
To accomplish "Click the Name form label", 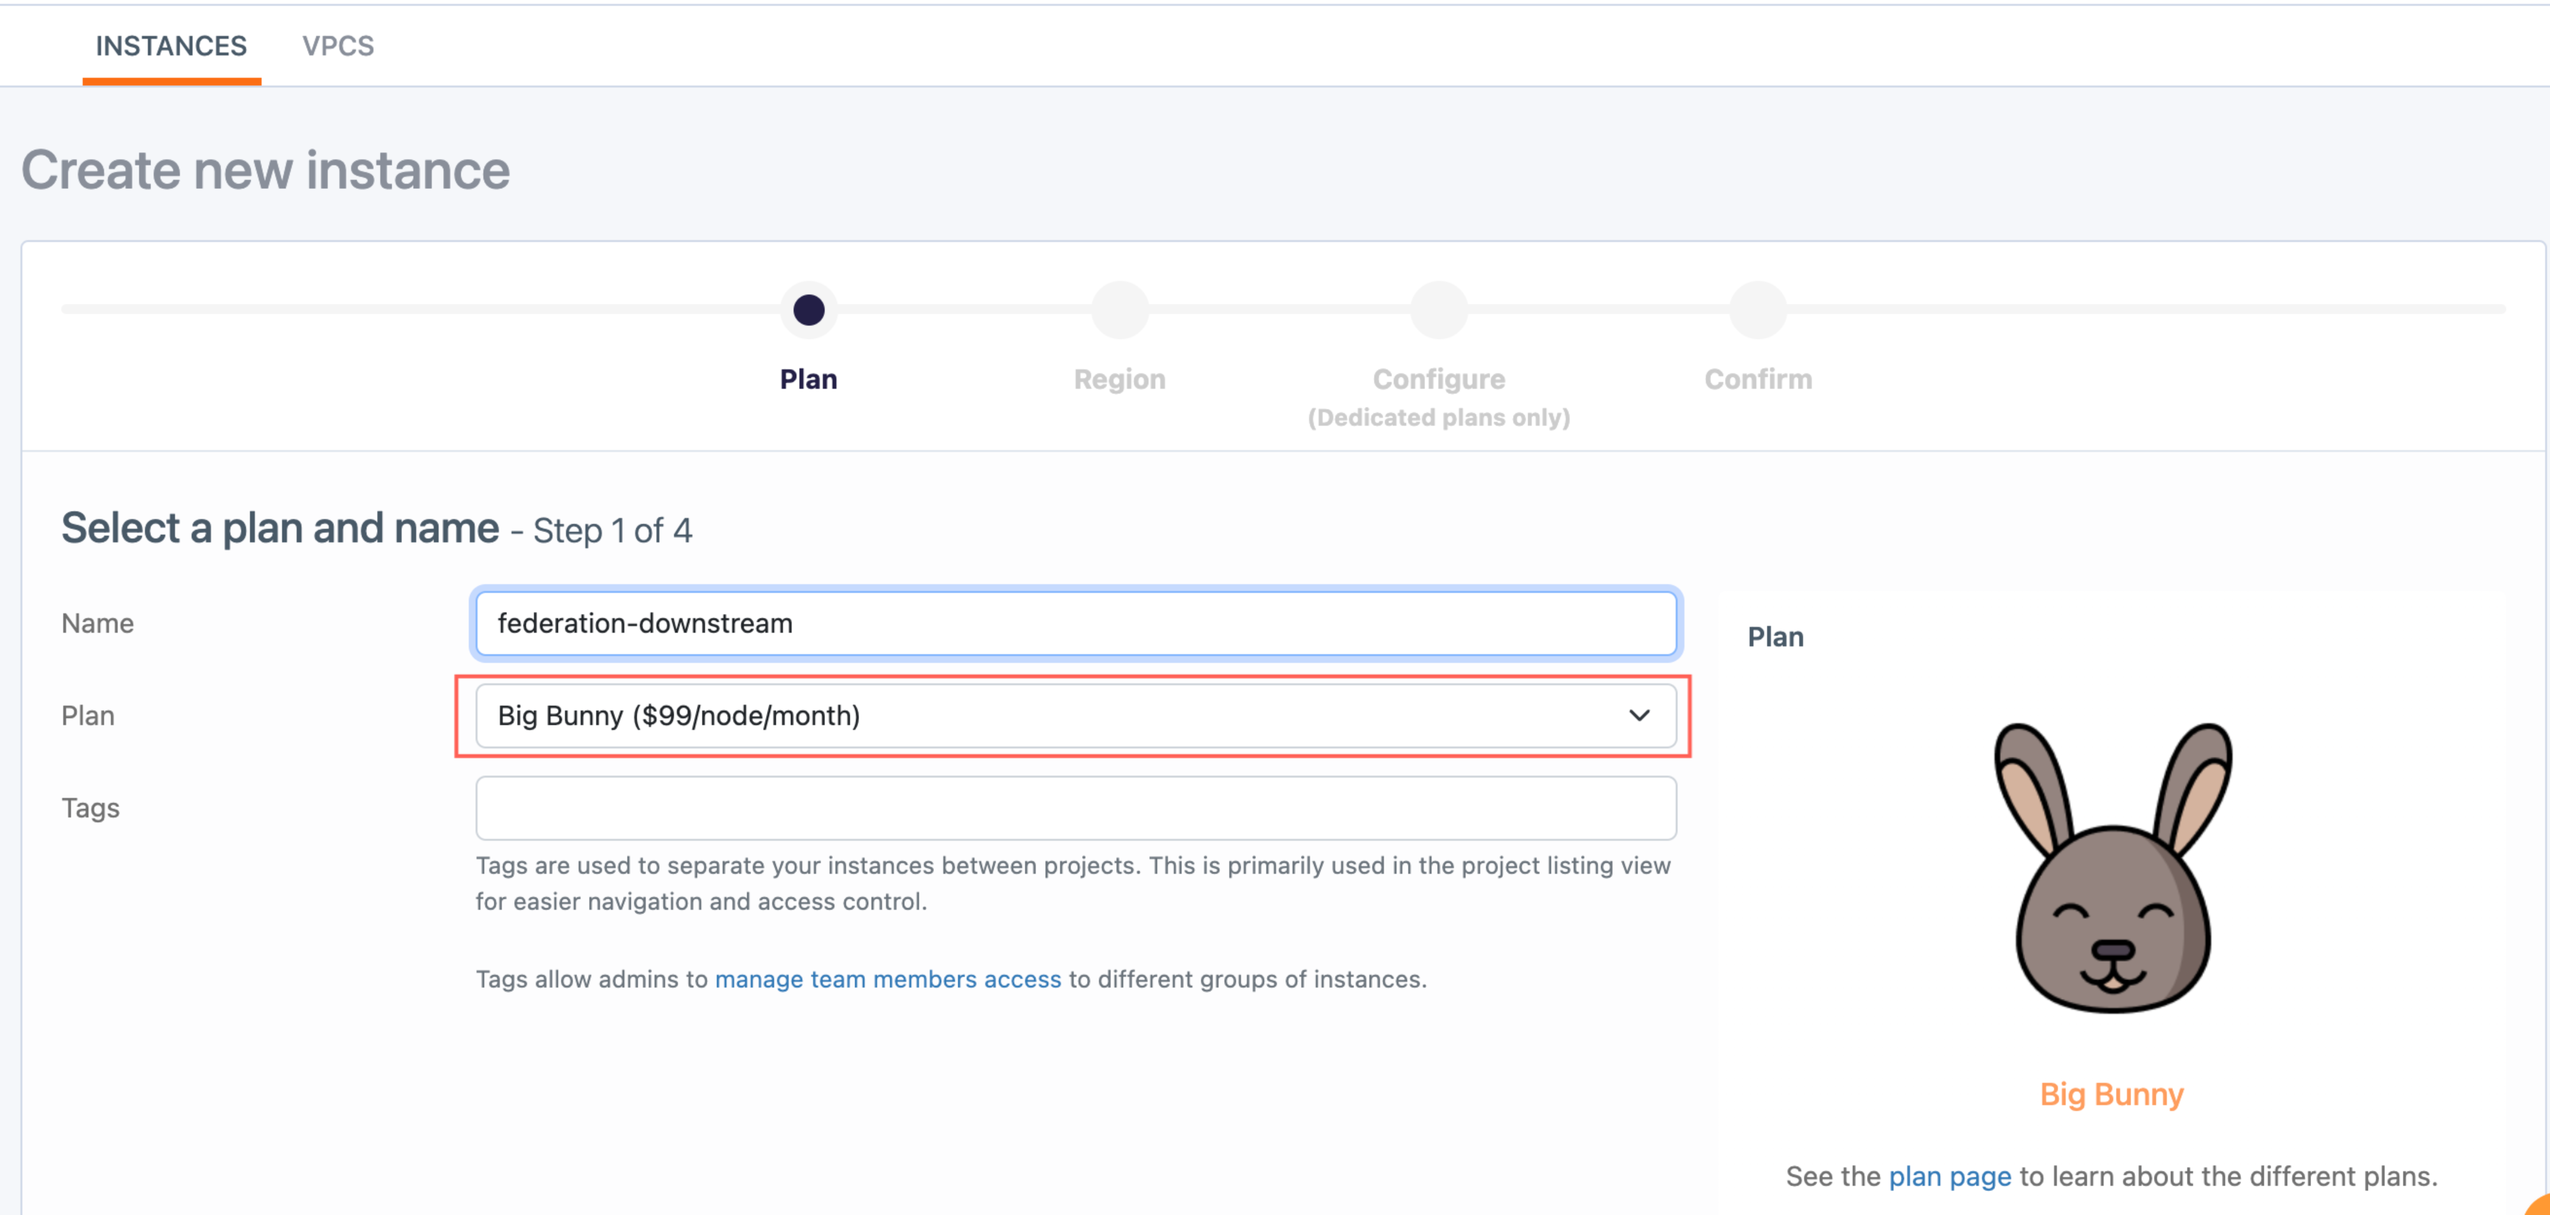I will (97, 624).
